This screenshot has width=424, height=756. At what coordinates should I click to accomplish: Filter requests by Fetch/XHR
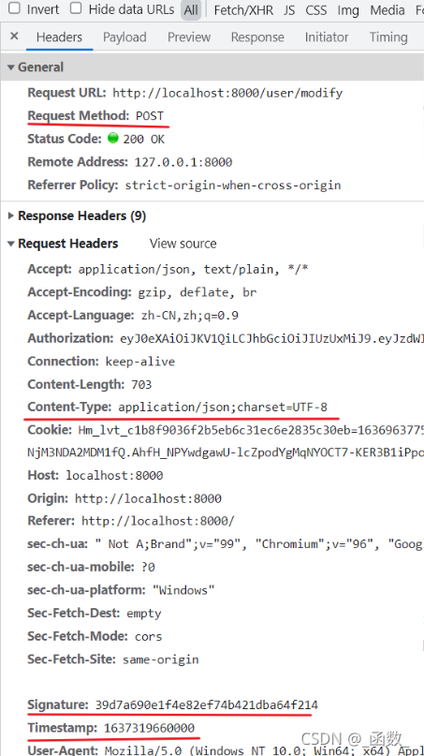243,9
